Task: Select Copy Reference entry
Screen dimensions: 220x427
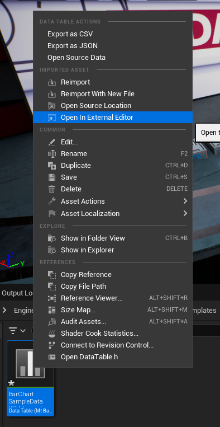Action: point(113,274)
